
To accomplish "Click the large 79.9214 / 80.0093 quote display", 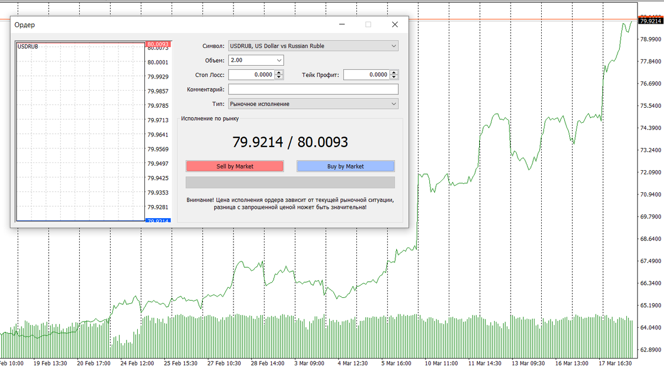I will tap(291, 142).
